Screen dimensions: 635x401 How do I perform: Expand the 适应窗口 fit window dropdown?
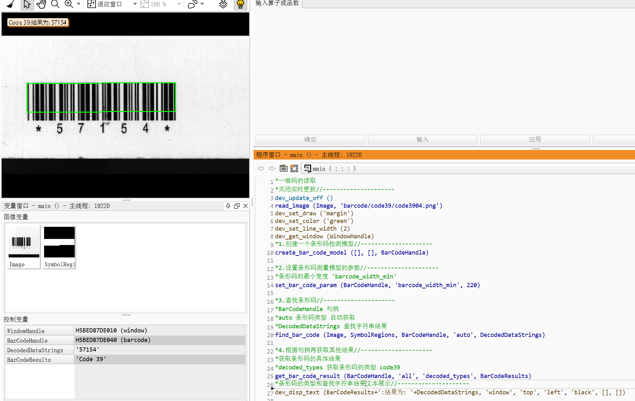pos(135,4)
